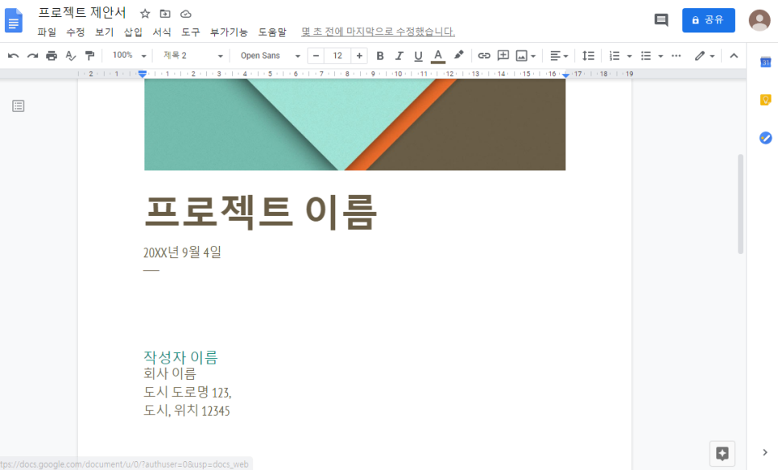
Task: Toggle bold formatting
Action: click(x=380, y=56)
